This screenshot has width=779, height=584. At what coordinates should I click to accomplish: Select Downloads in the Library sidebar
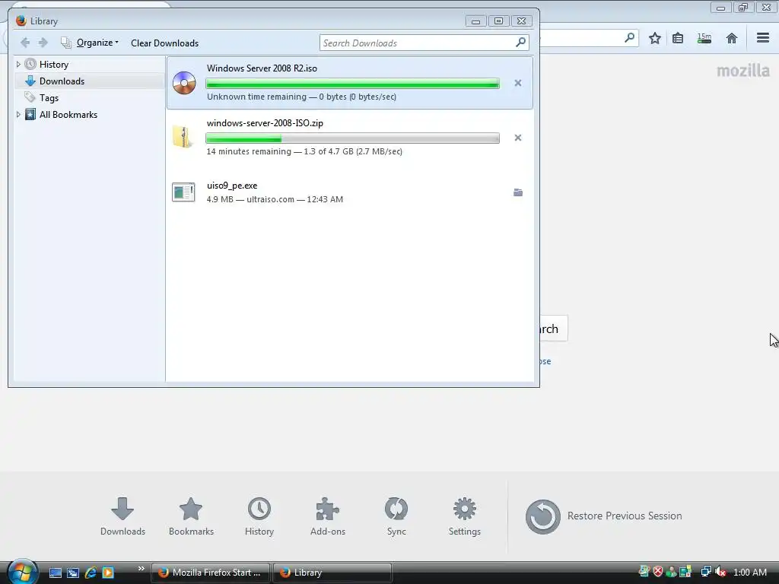62,81
